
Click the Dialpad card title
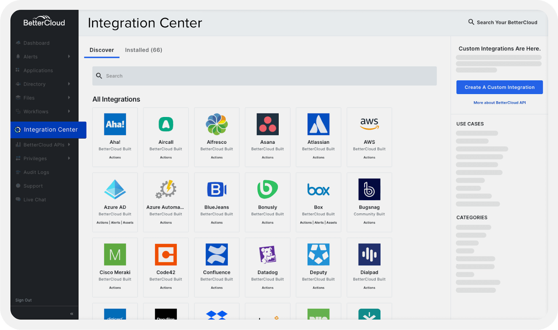coord(369,272)
